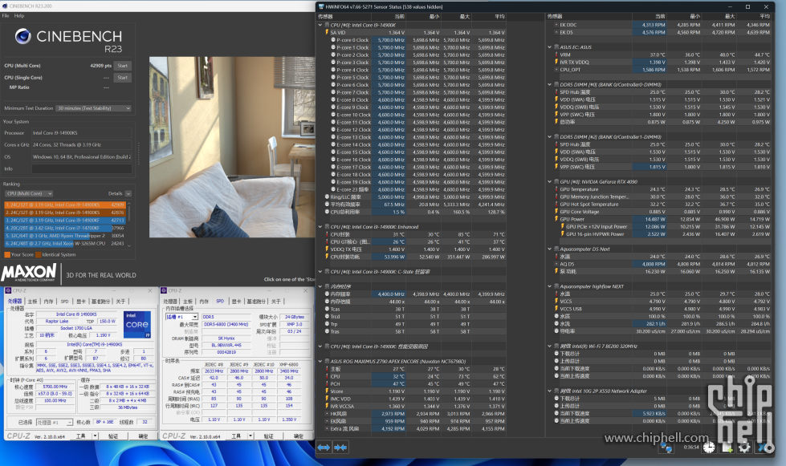Screen dimensions: 786x466
Task: Click the MAXON logo in Cinebench
Action: pyautogui.click(x=29, y=274)
